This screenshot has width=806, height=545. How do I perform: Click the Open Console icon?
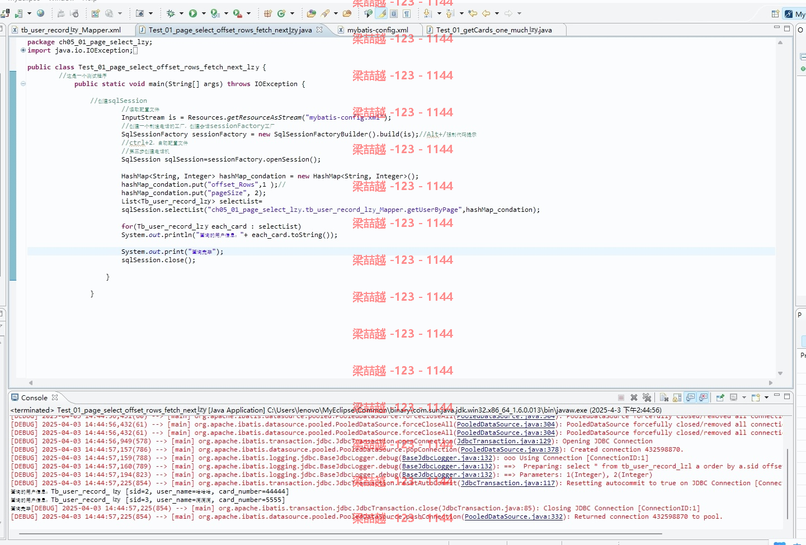click(x=756, y=397)
